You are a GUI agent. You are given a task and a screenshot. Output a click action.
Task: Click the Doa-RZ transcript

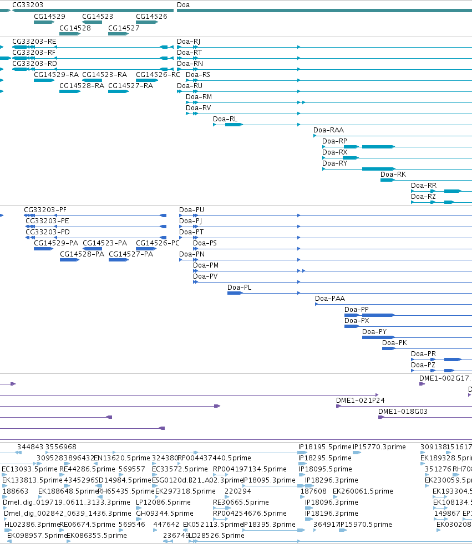pos(423,197)
